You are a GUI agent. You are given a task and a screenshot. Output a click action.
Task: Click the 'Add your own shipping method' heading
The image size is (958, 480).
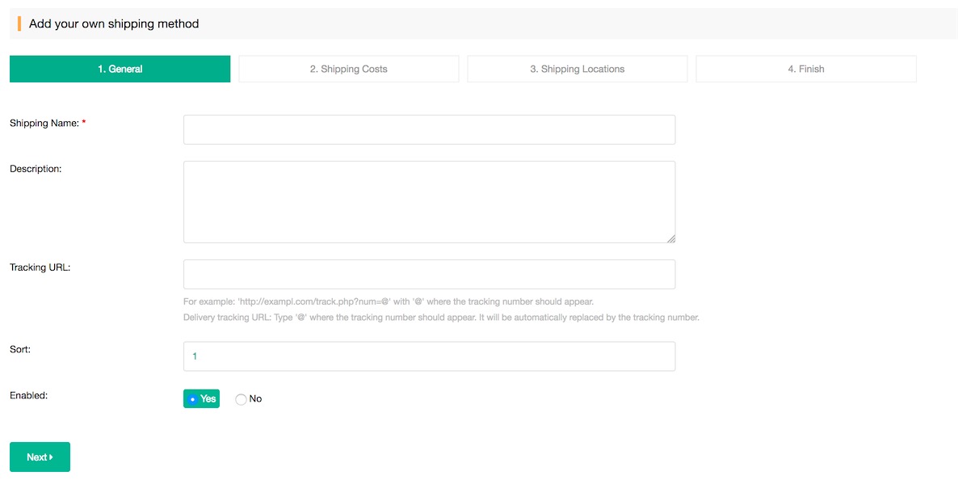(114, 23)
